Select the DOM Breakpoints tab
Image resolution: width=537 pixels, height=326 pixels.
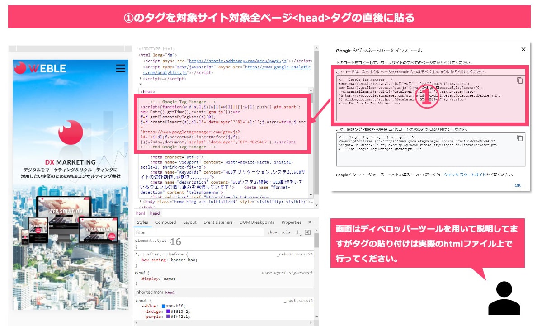pos(257,222)
